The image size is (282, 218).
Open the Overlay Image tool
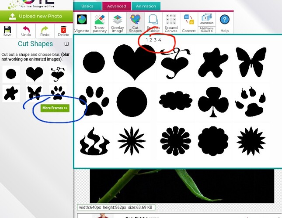(118, 23)
